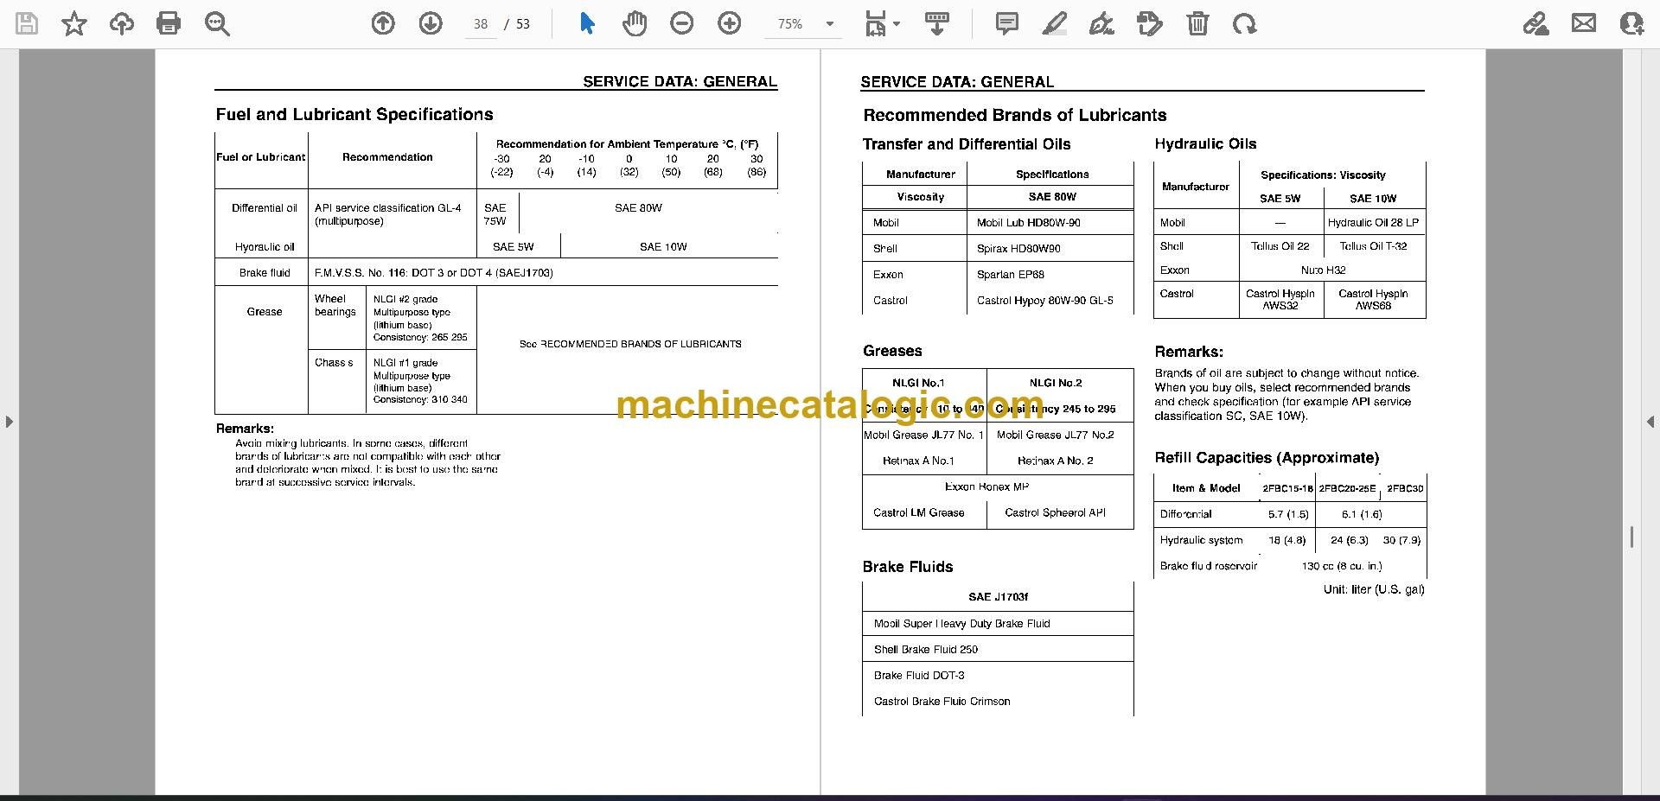The image size is (1660, 801).
Task: Click 'Spartan EP68' table cell
Action: (1010, 275)
